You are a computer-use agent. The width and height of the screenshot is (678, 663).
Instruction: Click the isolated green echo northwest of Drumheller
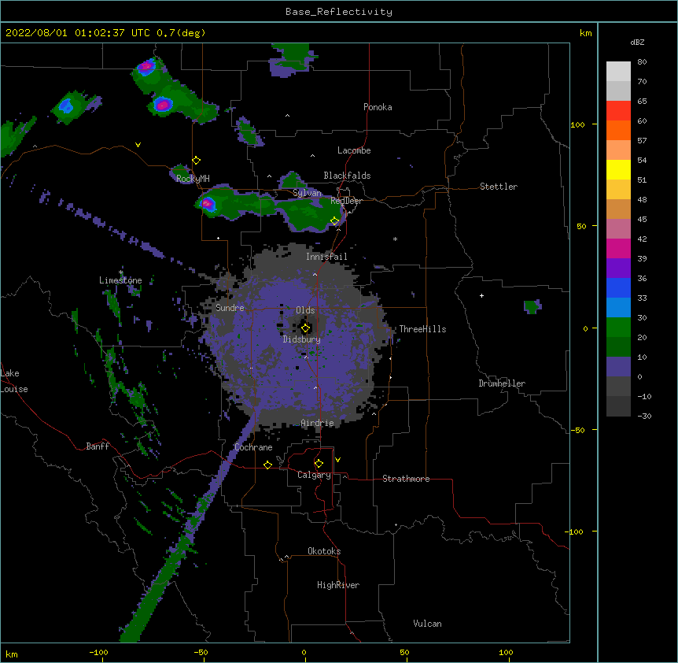pyautogui.click(x=532, y=306)
